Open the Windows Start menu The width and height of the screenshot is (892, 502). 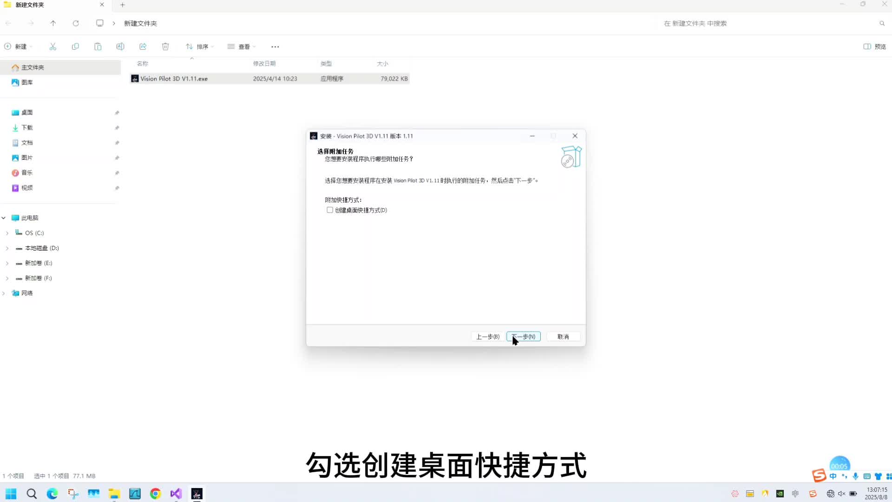(x=11, y=494)
